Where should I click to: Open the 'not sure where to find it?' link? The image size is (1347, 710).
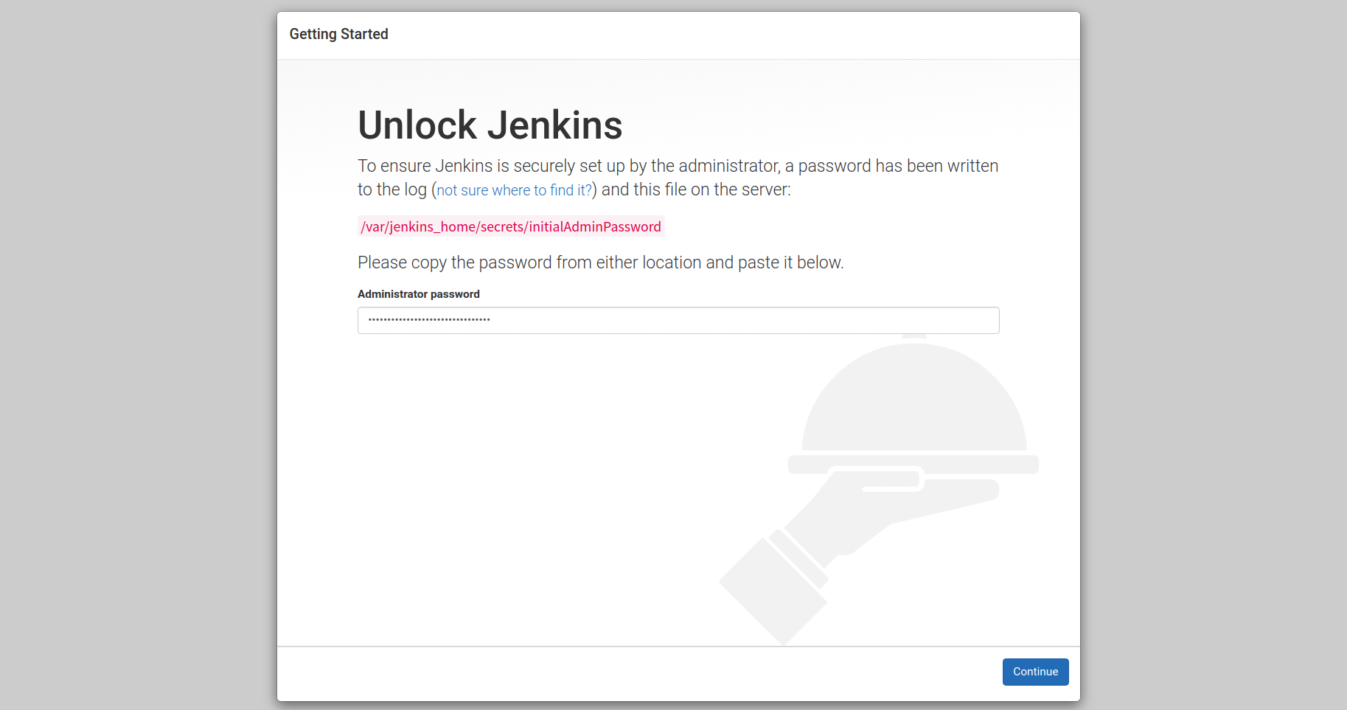click(x=514, y=190)
